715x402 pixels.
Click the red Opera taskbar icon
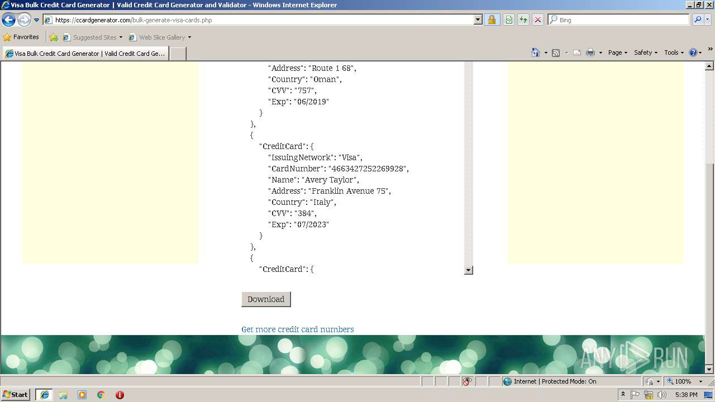click(120, 395)
